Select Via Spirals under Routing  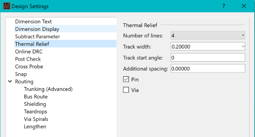tap(36, 119)
